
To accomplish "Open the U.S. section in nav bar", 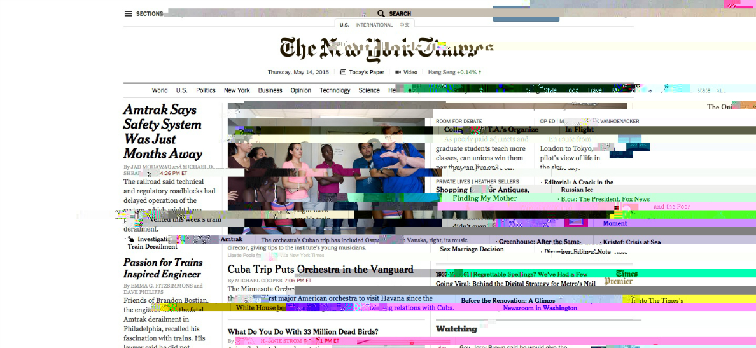I will (182, 90).
